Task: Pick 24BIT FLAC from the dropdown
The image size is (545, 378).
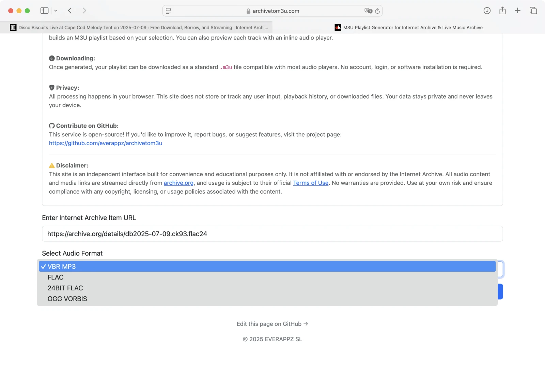Action: point(65,288)
